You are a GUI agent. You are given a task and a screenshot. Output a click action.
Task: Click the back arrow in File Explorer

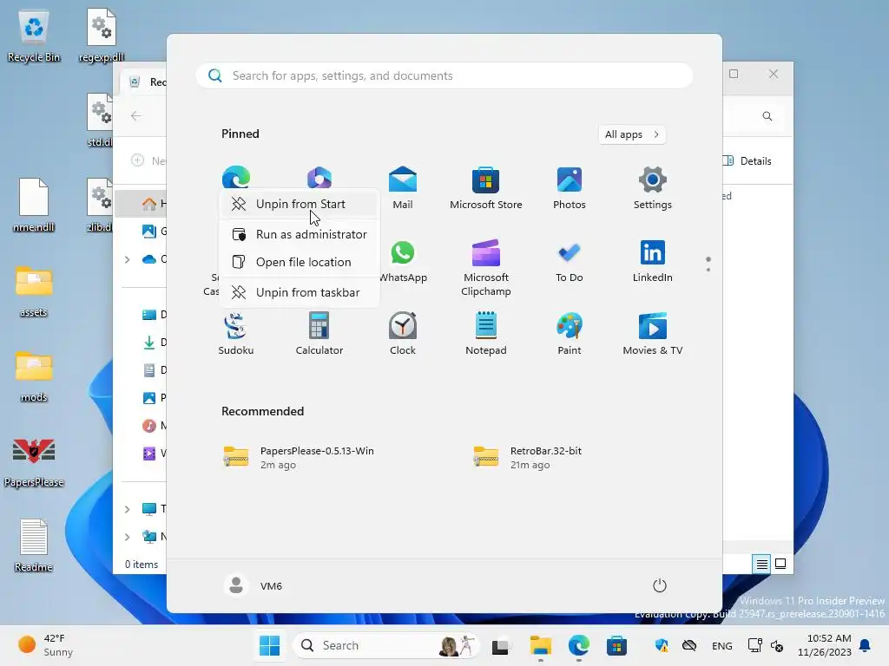136,116
